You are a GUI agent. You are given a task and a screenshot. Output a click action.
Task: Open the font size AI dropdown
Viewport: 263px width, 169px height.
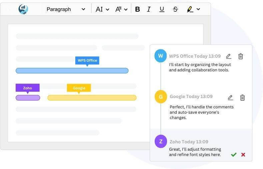[x=102, y=9]
